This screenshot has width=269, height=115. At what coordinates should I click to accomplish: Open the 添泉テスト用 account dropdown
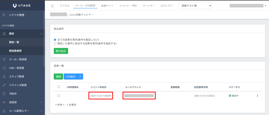click(x=195, y=6)
